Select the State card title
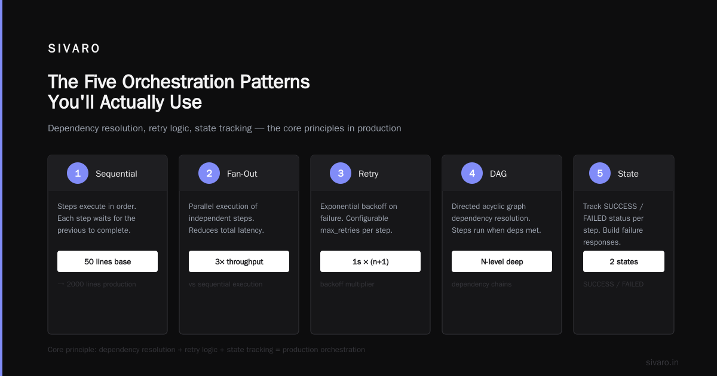This screenshot has height=376, width=717. pos(628,174)
